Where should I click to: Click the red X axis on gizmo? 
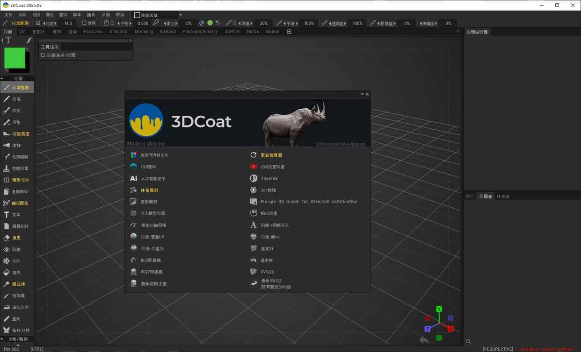coord(451,329)
